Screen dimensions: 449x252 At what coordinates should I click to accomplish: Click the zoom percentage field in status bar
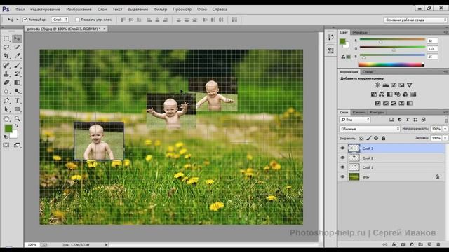[x=32, y=244]
